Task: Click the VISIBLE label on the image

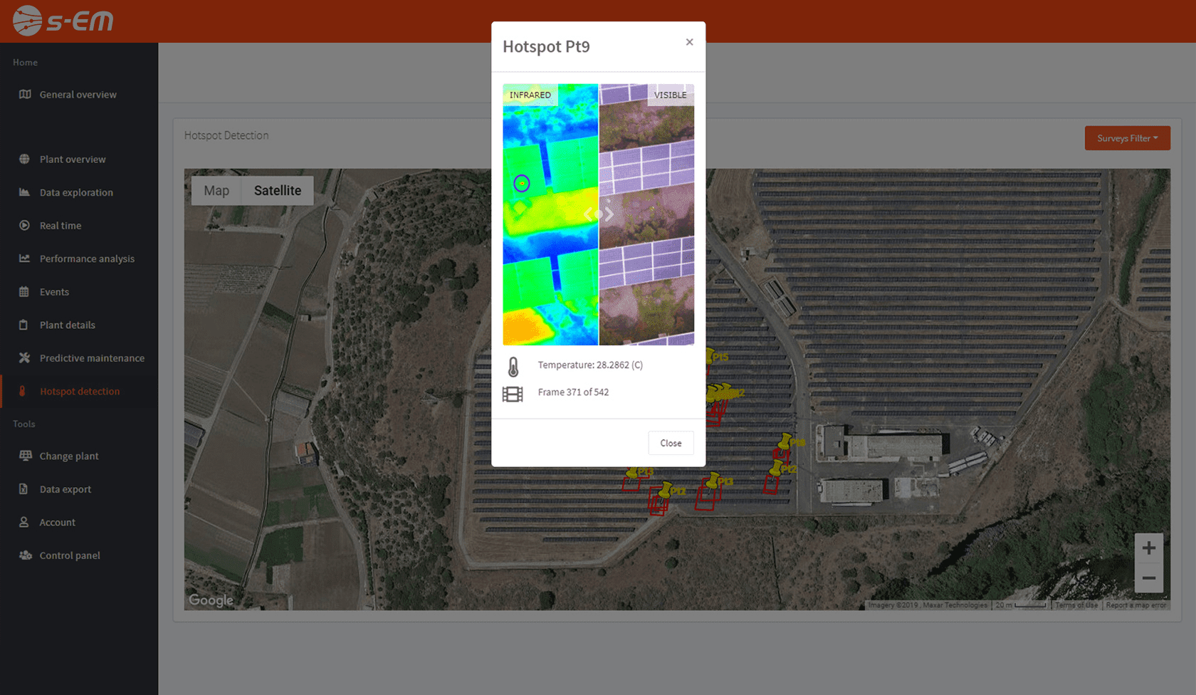Action: point(671,95)
